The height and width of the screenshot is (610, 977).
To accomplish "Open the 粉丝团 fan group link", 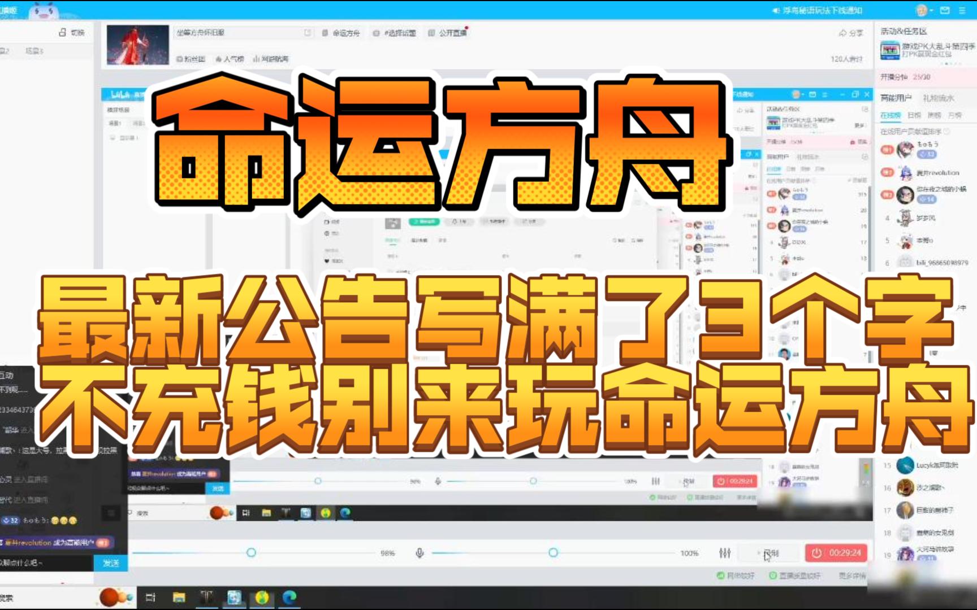I will pos(191,59).
